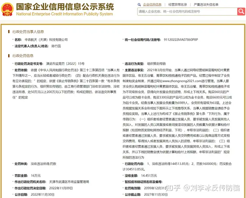This screenshot has height=198, width=246.
Task: Focus the enterprise name search input field
Action: (x=187, y=12)
